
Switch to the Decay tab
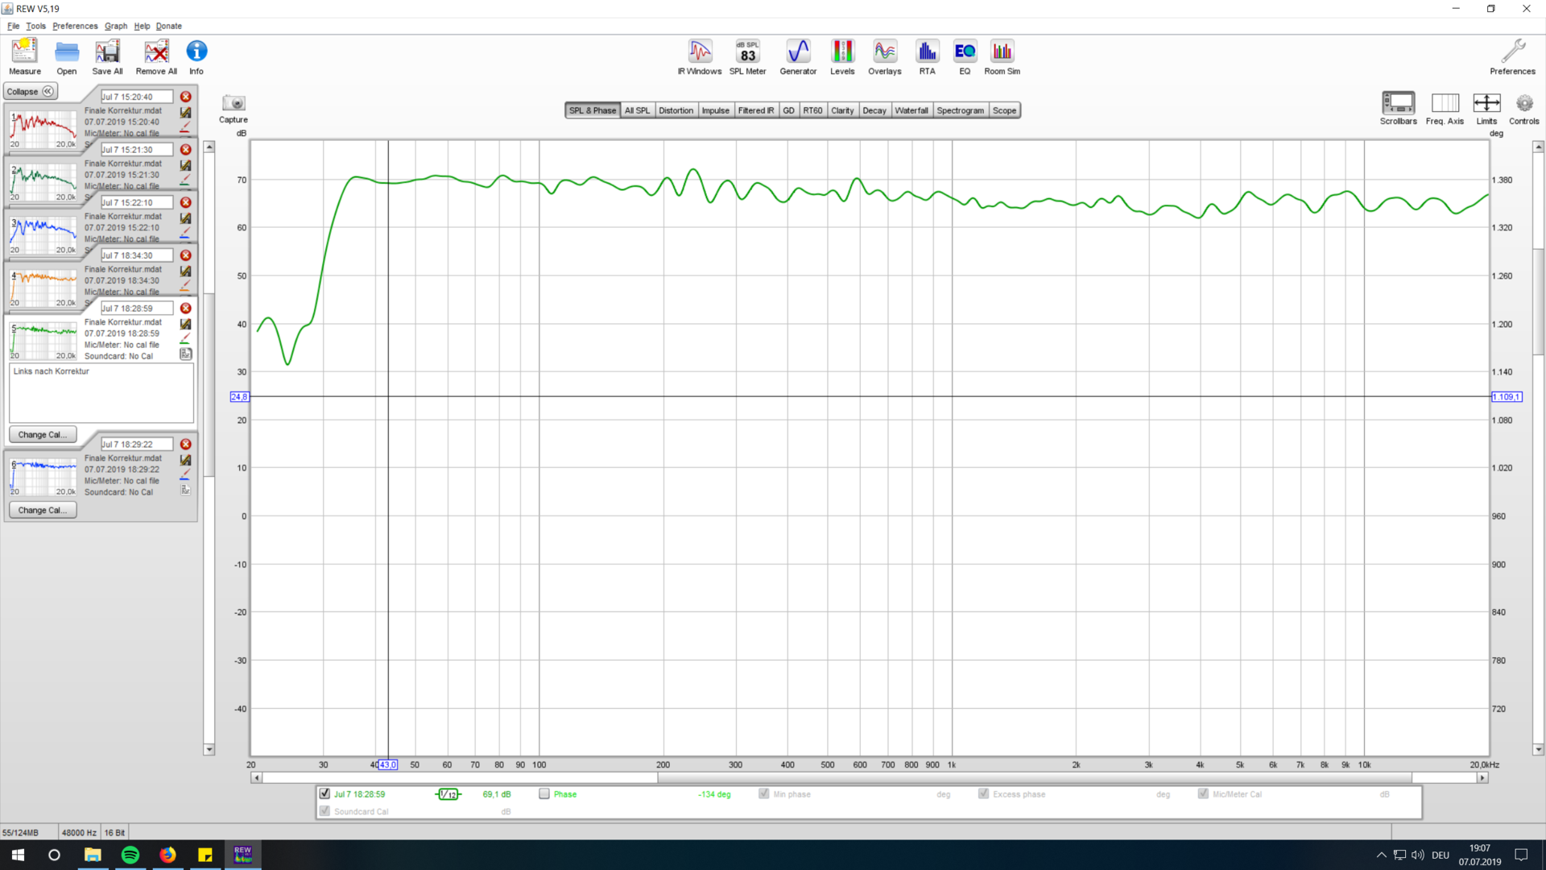pos(874,110)
